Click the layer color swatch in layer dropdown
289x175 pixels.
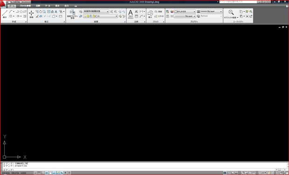coord(96,16)
